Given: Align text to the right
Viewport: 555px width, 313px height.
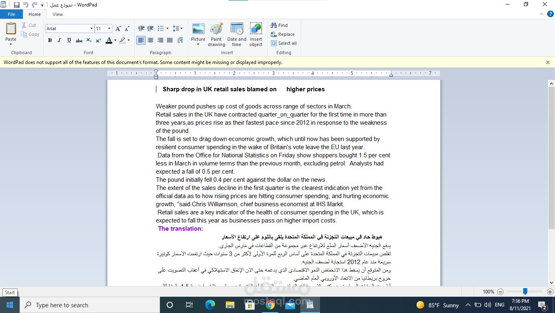Looking at the screenshot, I should click(160, 40).
